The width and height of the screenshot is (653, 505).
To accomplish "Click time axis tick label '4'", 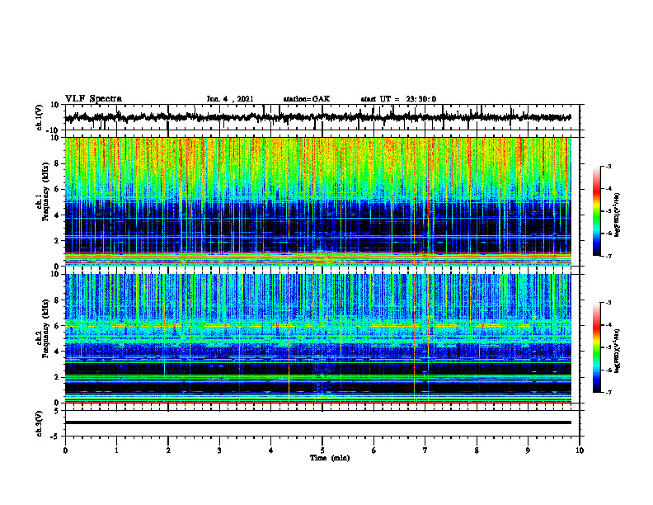I will [x=271, y=451].
